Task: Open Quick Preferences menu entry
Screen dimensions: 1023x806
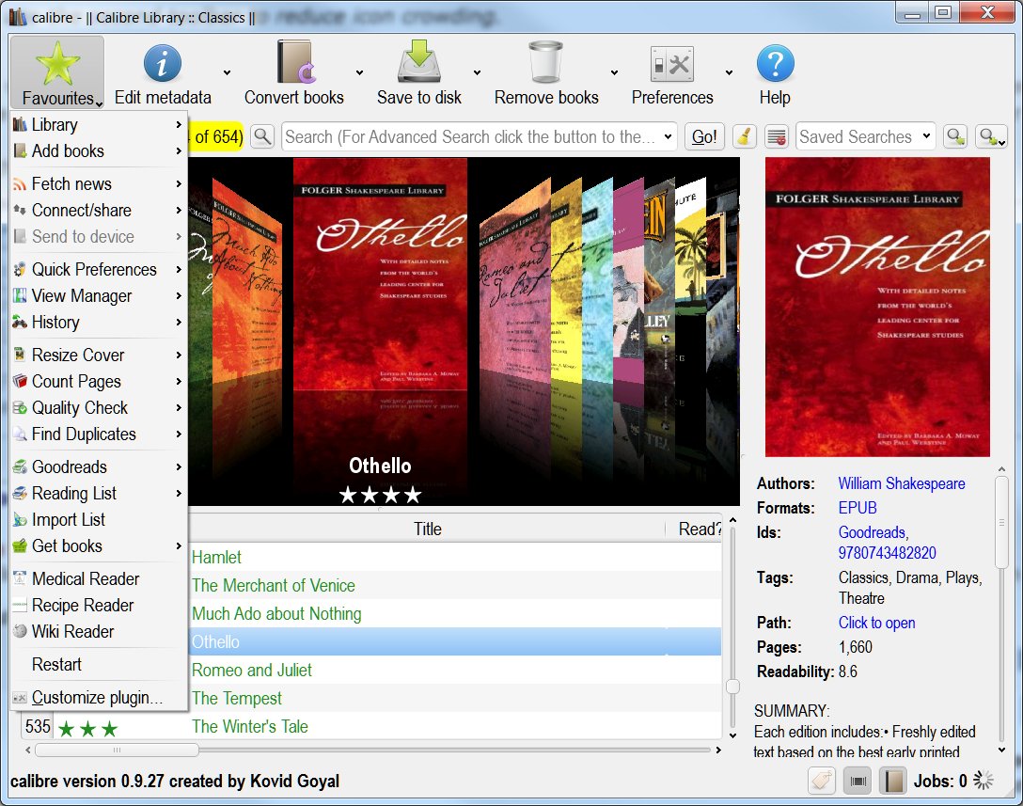Action: (x=99, y=270)
